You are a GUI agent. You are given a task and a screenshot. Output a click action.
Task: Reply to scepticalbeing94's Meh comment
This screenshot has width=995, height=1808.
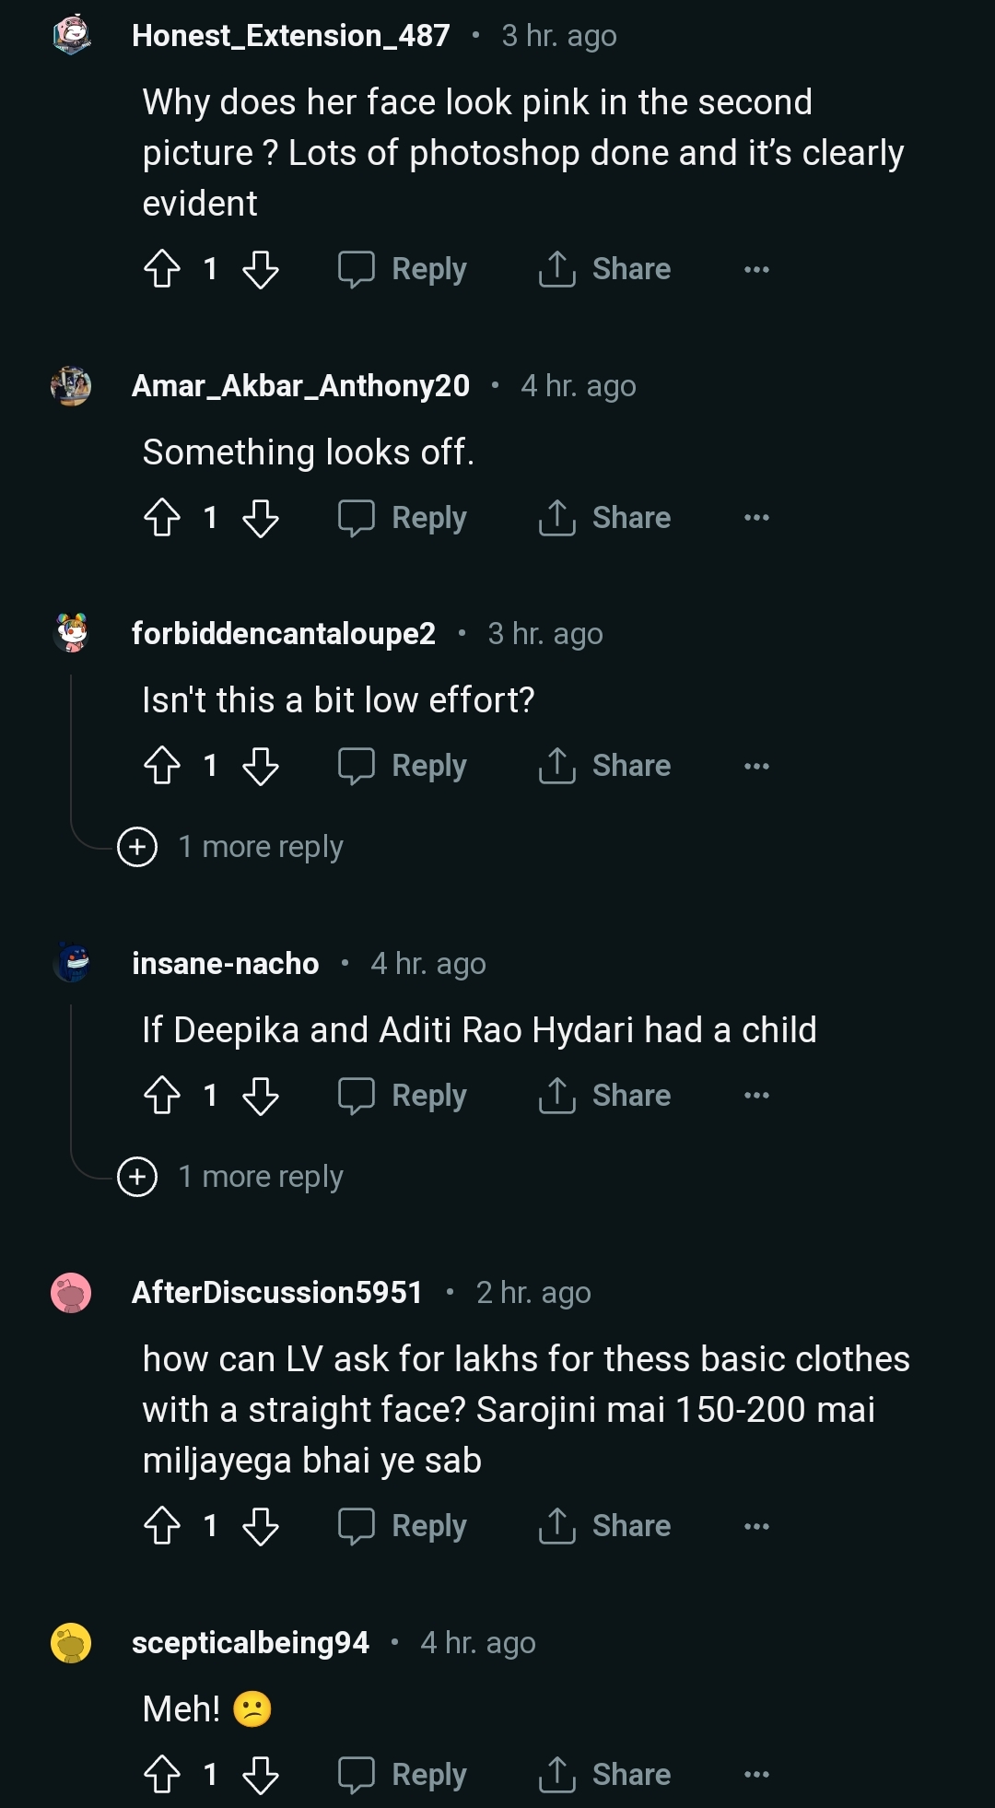(403, 1775)
